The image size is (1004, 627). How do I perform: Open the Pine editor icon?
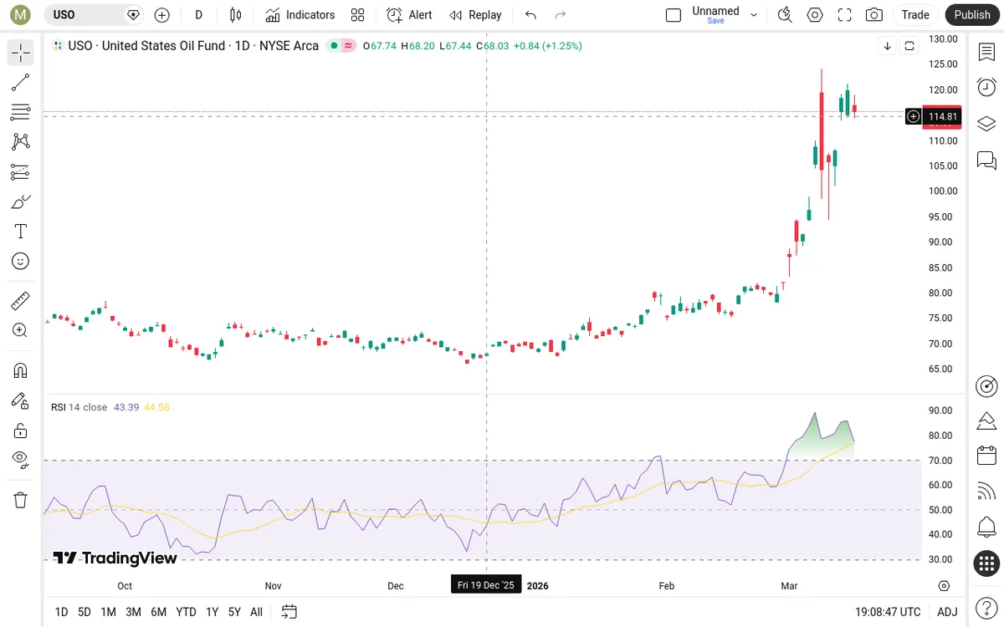pos(986,420)
